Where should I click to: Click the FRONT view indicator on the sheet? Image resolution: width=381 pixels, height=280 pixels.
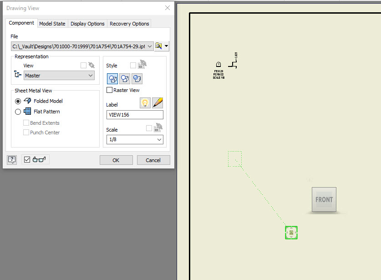[x=324, y=199]
